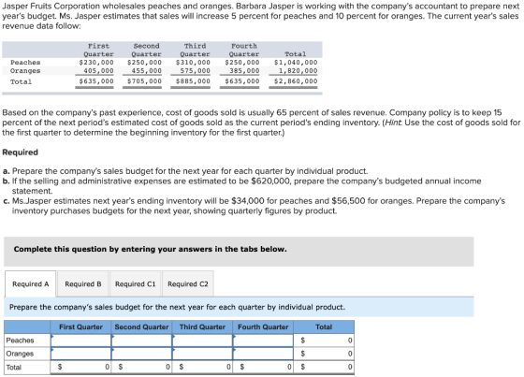The height and width of the screenshot is (377, 524).
Task: Click the grand Total bottom-right cell
Action: (324, 367)
